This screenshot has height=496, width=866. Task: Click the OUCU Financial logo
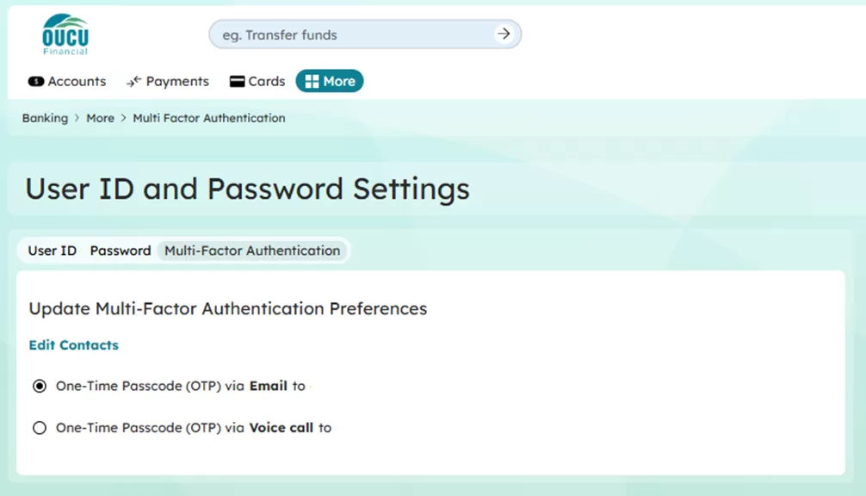(65, 34)
